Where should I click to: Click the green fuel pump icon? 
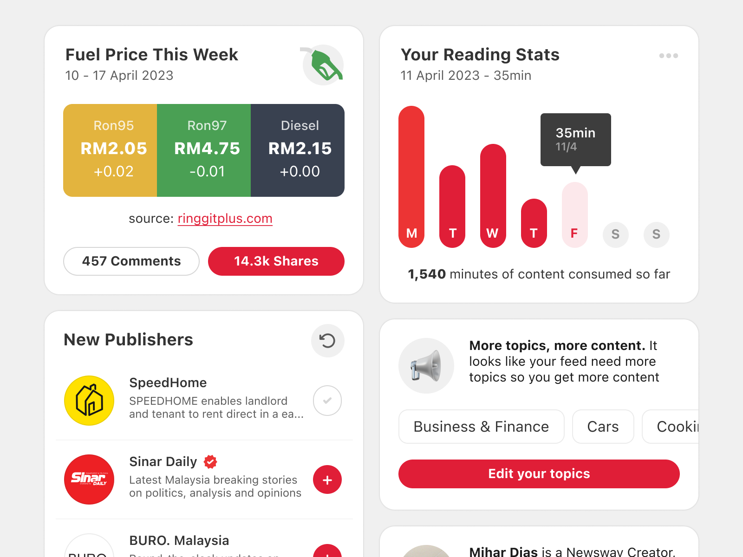[x=323, y=65]
